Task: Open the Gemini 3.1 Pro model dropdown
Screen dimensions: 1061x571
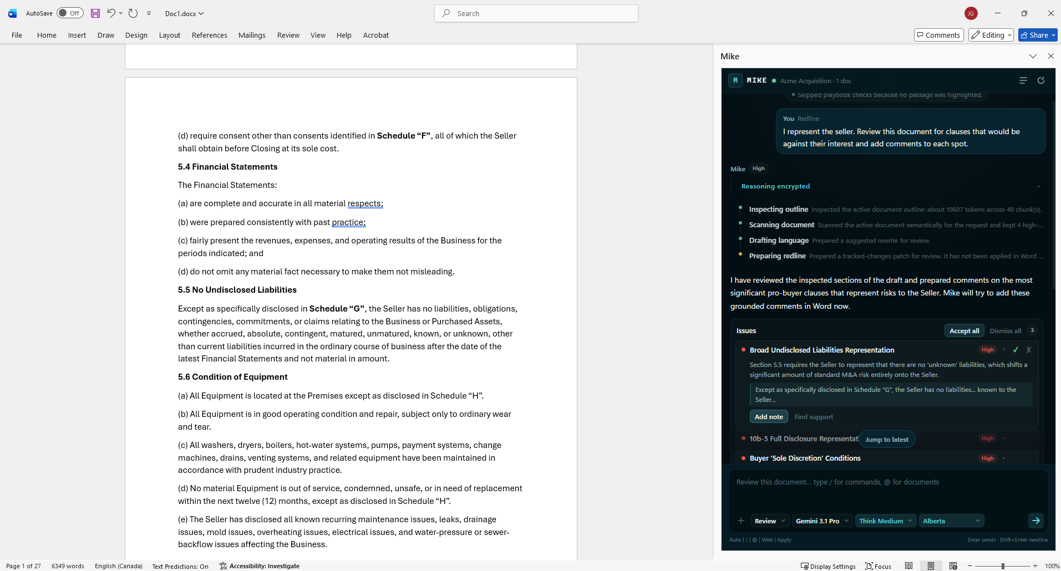Action: point(822,521)
